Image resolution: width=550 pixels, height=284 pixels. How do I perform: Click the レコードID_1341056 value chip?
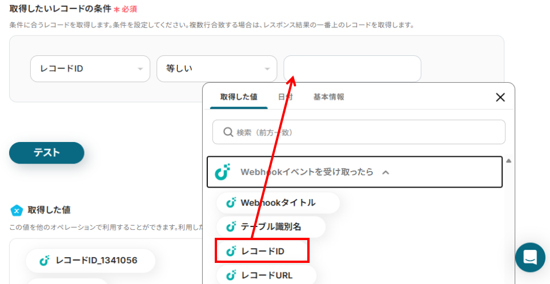pos(90,261)
